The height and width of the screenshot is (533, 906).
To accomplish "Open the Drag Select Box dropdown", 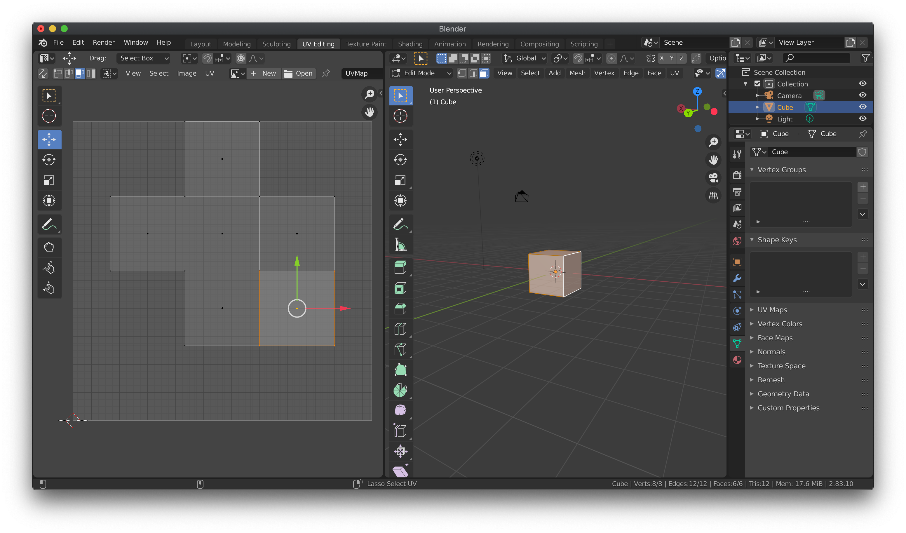I will pos(143,58).
